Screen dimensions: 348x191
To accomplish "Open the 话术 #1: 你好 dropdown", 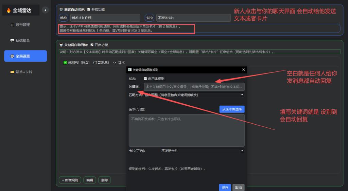I will (105, 18).
